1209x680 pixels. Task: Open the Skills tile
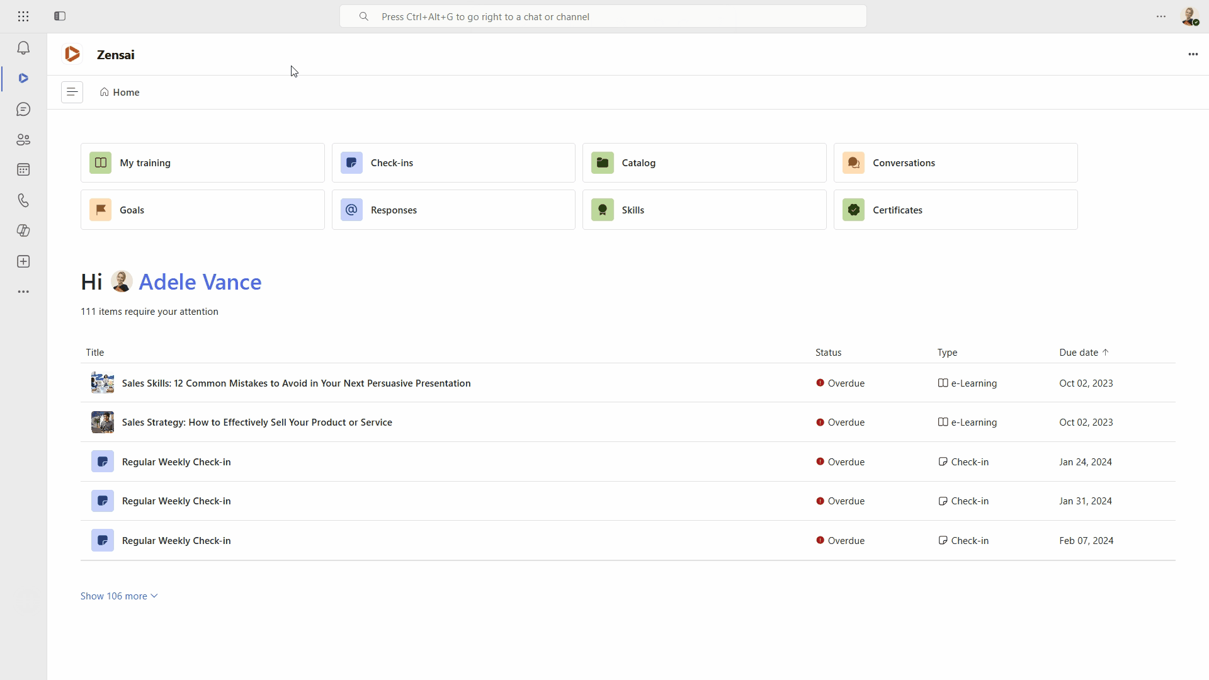point(704,210)
